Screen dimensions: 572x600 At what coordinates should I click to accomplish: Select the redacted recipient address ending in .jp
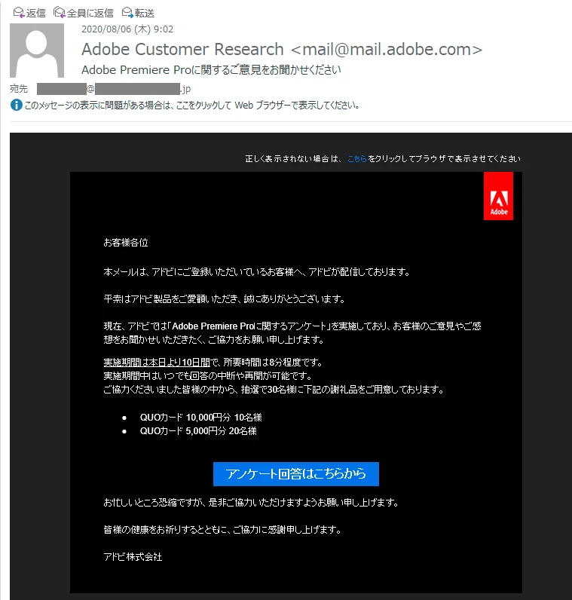point(114,89)
